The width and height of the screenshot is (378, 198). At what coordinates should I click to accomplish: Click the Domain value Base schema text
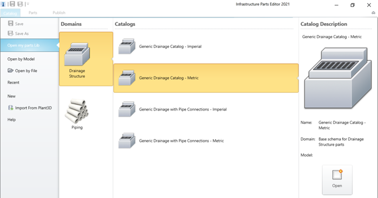point(341,142)
